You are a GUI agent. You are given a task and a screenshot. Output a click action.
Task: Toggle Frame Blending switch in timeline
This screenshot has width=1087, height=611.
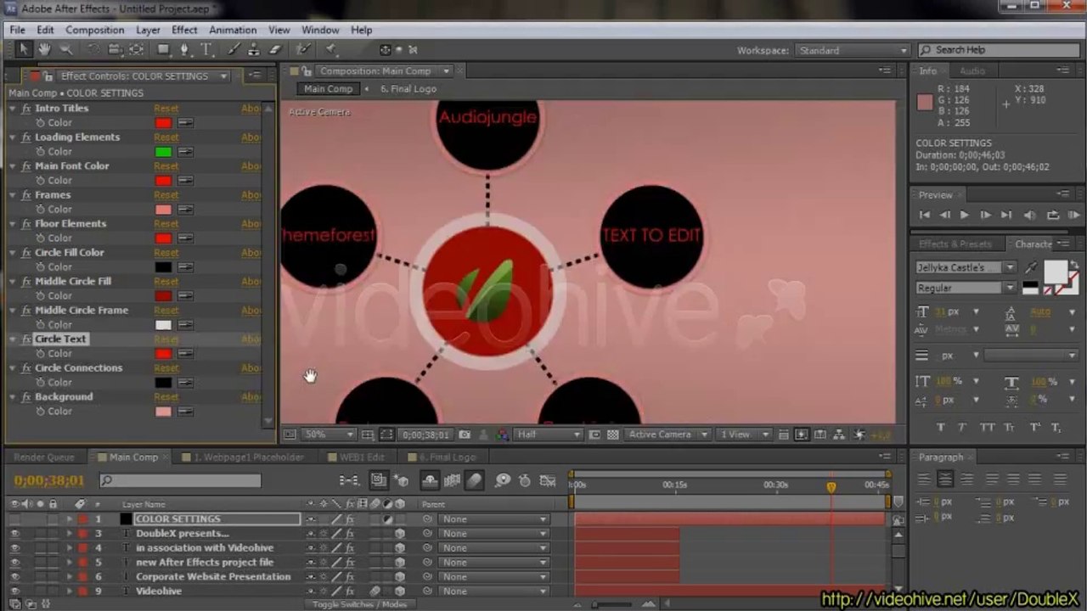coord(452,480)
